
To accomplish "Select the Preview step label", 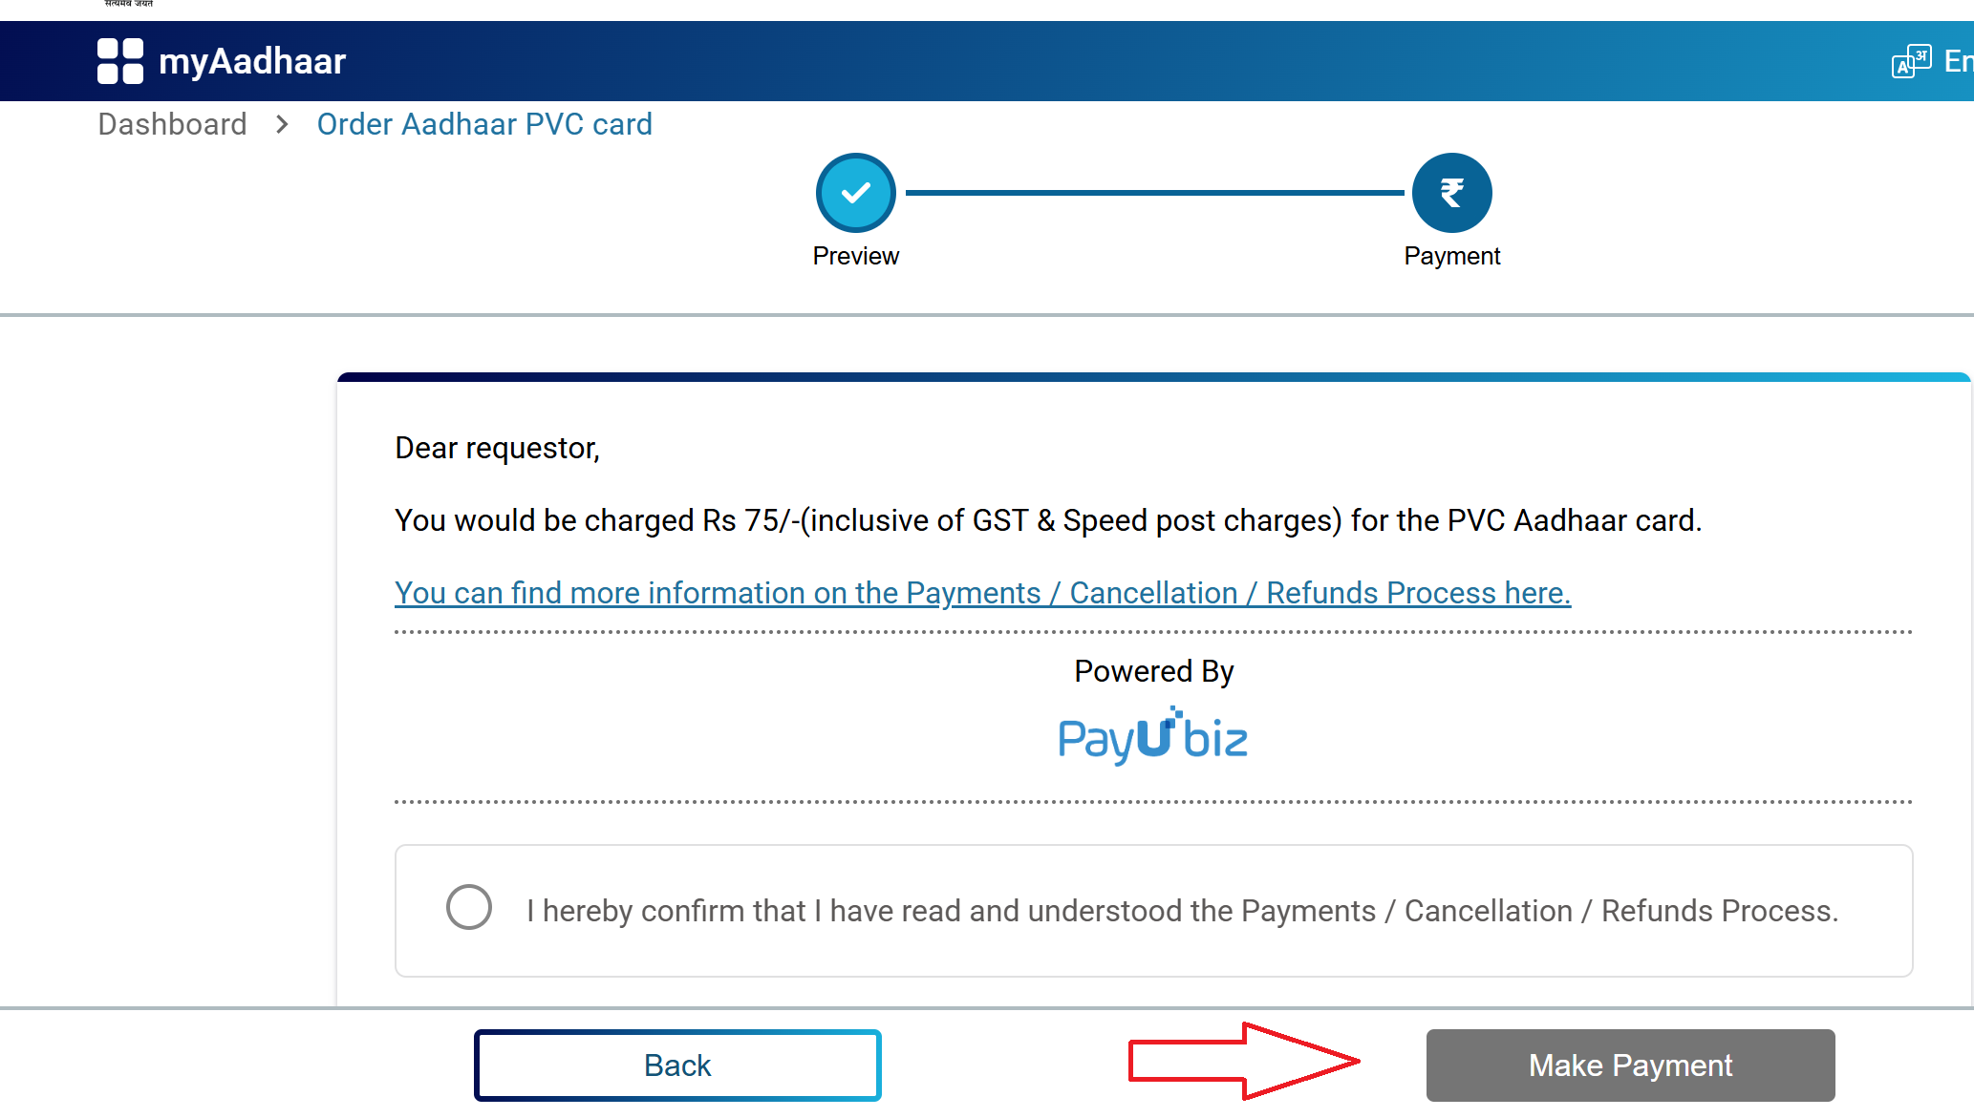I will pos(855,256).
